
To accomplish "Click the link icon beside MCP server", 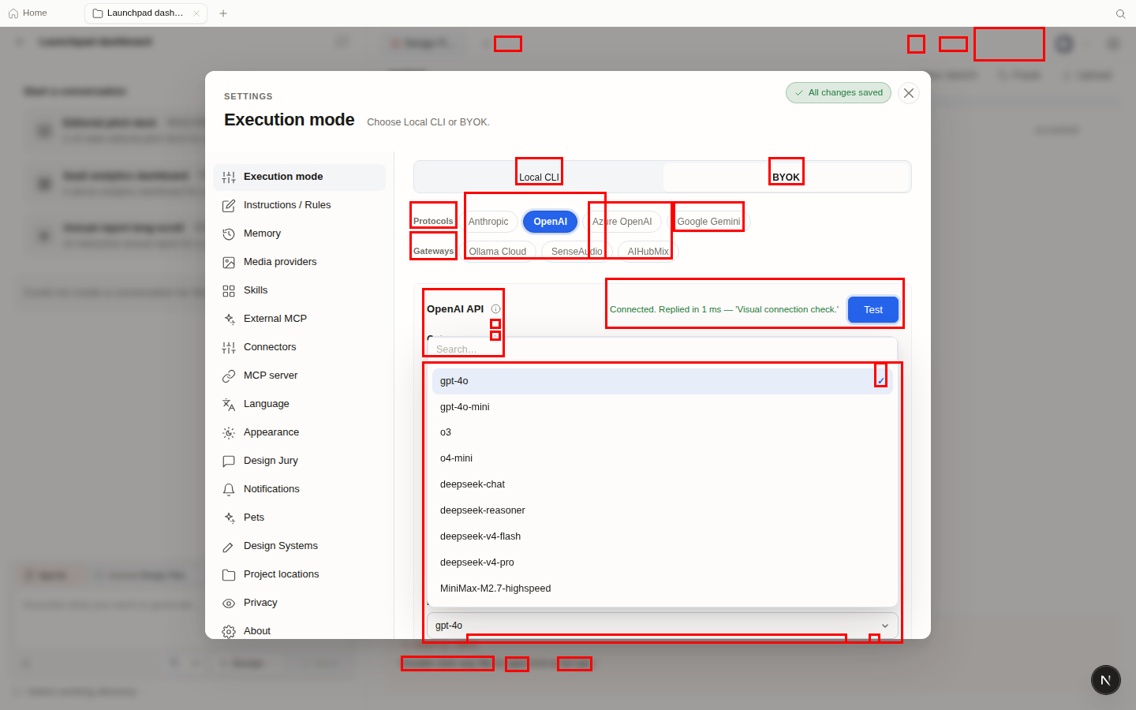I will (x=229, y=376).
